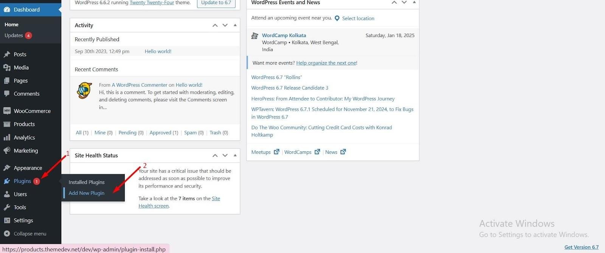Screen dimensions: 605x253
Task: Click the WooCommerce logo icon
Action: (7, 111)
